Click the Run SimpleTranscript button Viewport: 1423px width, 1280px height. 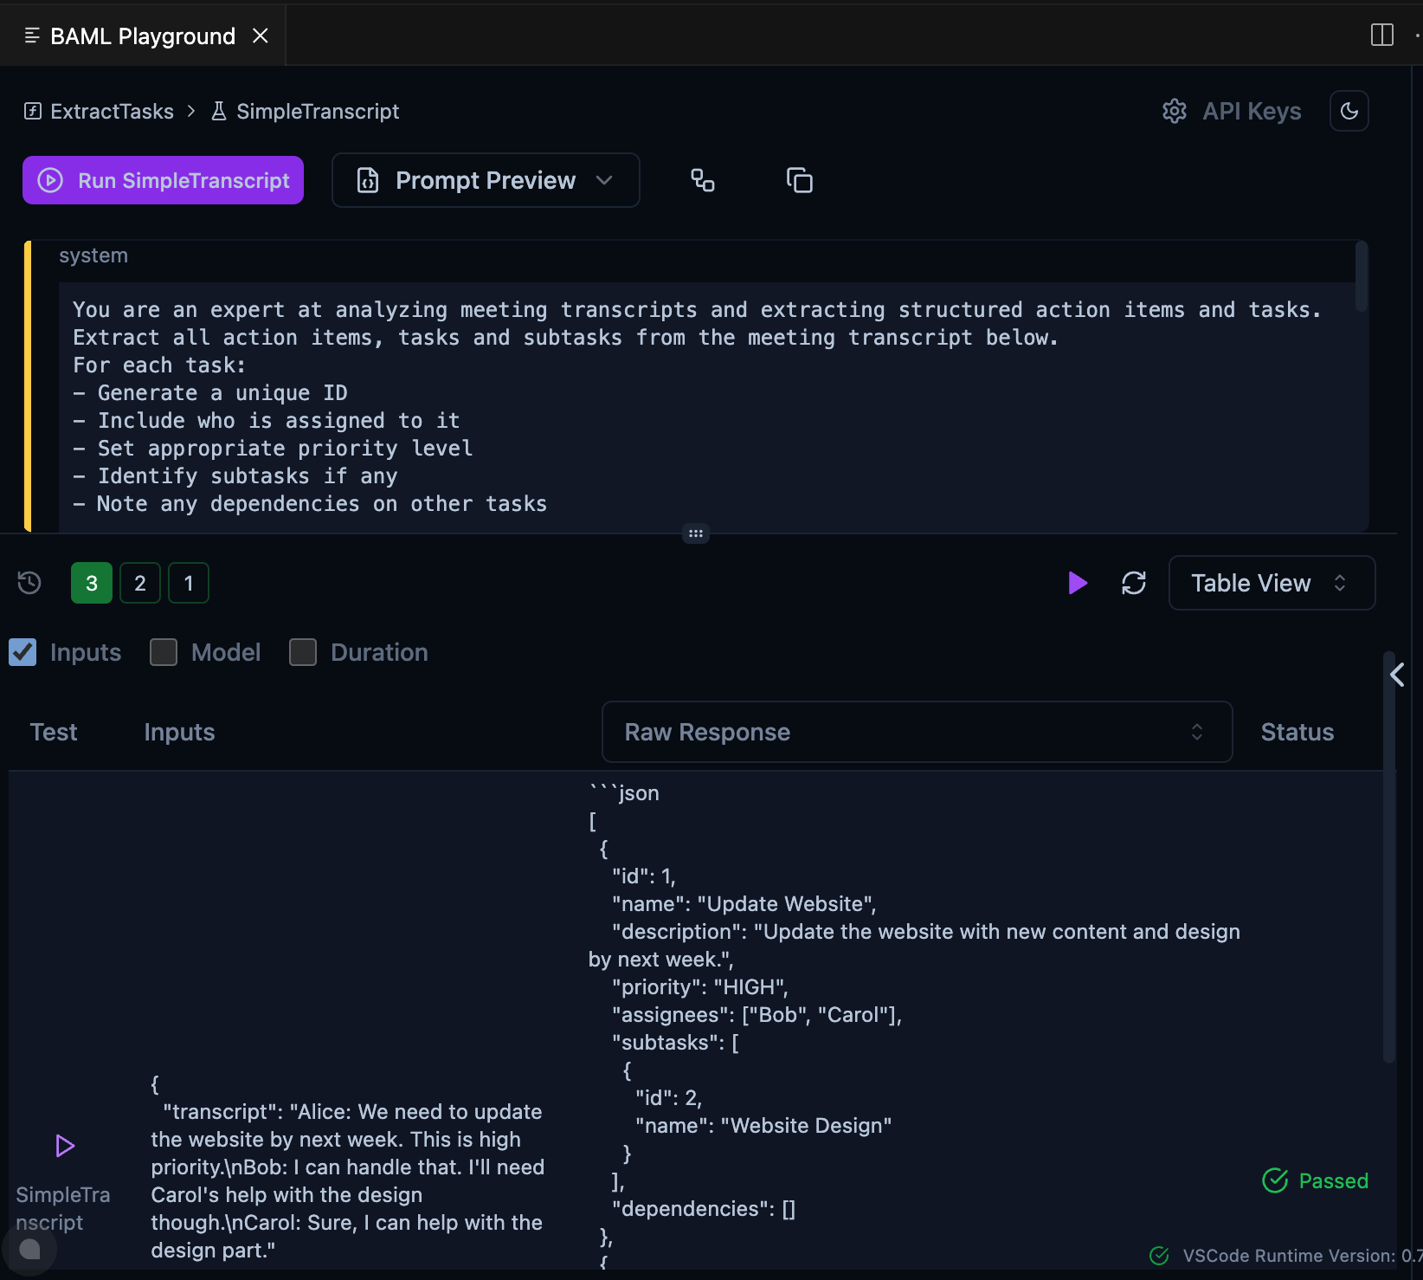164,180
